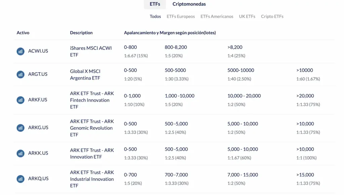Select the ETFs tab
This screenshot has width=344, height=195.
155,4
